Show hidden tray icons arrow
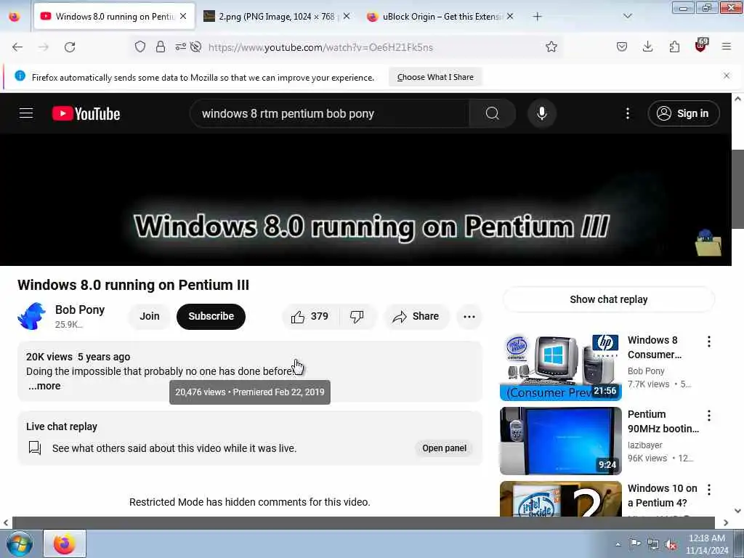744x558 pixels. (618, 544)
